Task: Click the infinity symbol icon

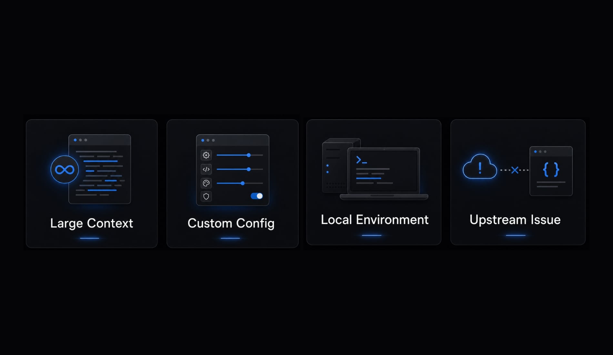Action: tap(65, 169)
